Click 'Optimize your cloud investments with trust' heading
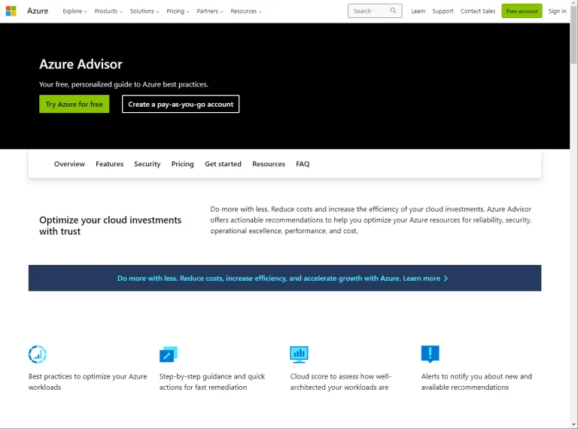This screenshot has width=578, height=429. click(110, 226)
